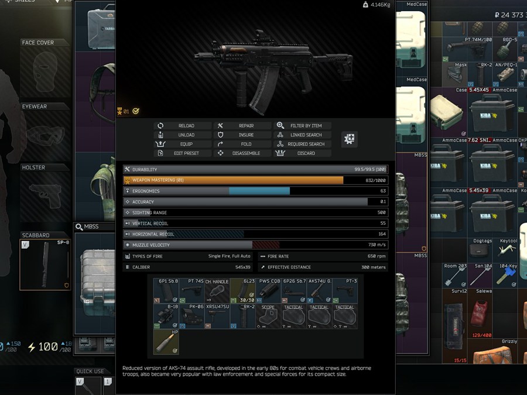Select the AKS74U G. mod slot
The height and width of the screenshot is (395, 527).
click(x=320, y=290)
